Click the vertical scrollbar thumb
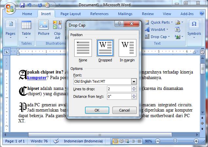 click(202, 69)
